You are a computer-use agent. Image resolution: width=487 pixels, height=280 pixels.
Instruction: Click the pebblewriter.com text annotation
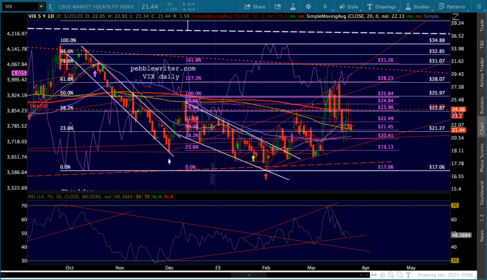(x=163, y=69)
